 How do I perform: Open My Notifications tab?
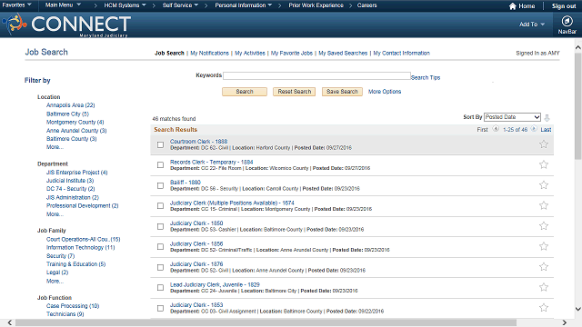[209, 53]
